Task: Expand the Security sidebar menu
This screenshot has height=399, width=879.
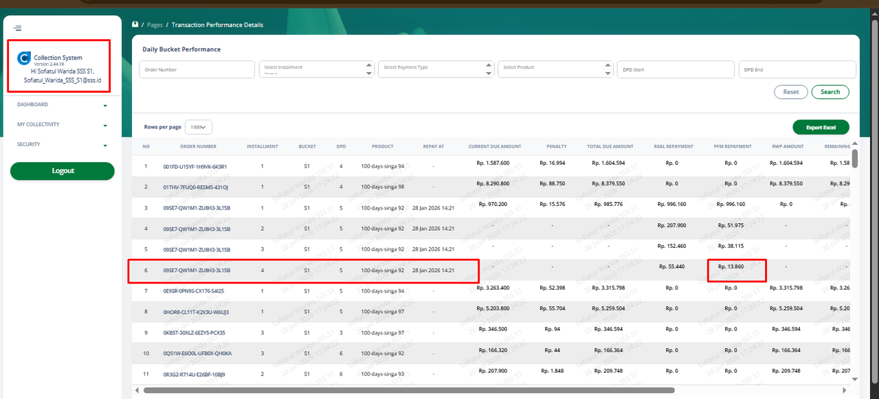Action: 63,145
